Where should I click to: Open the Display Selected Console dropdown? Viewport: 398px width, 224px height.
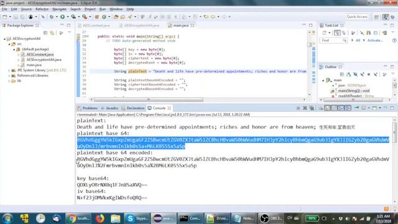pyautogui.click(x=369, y=108)
